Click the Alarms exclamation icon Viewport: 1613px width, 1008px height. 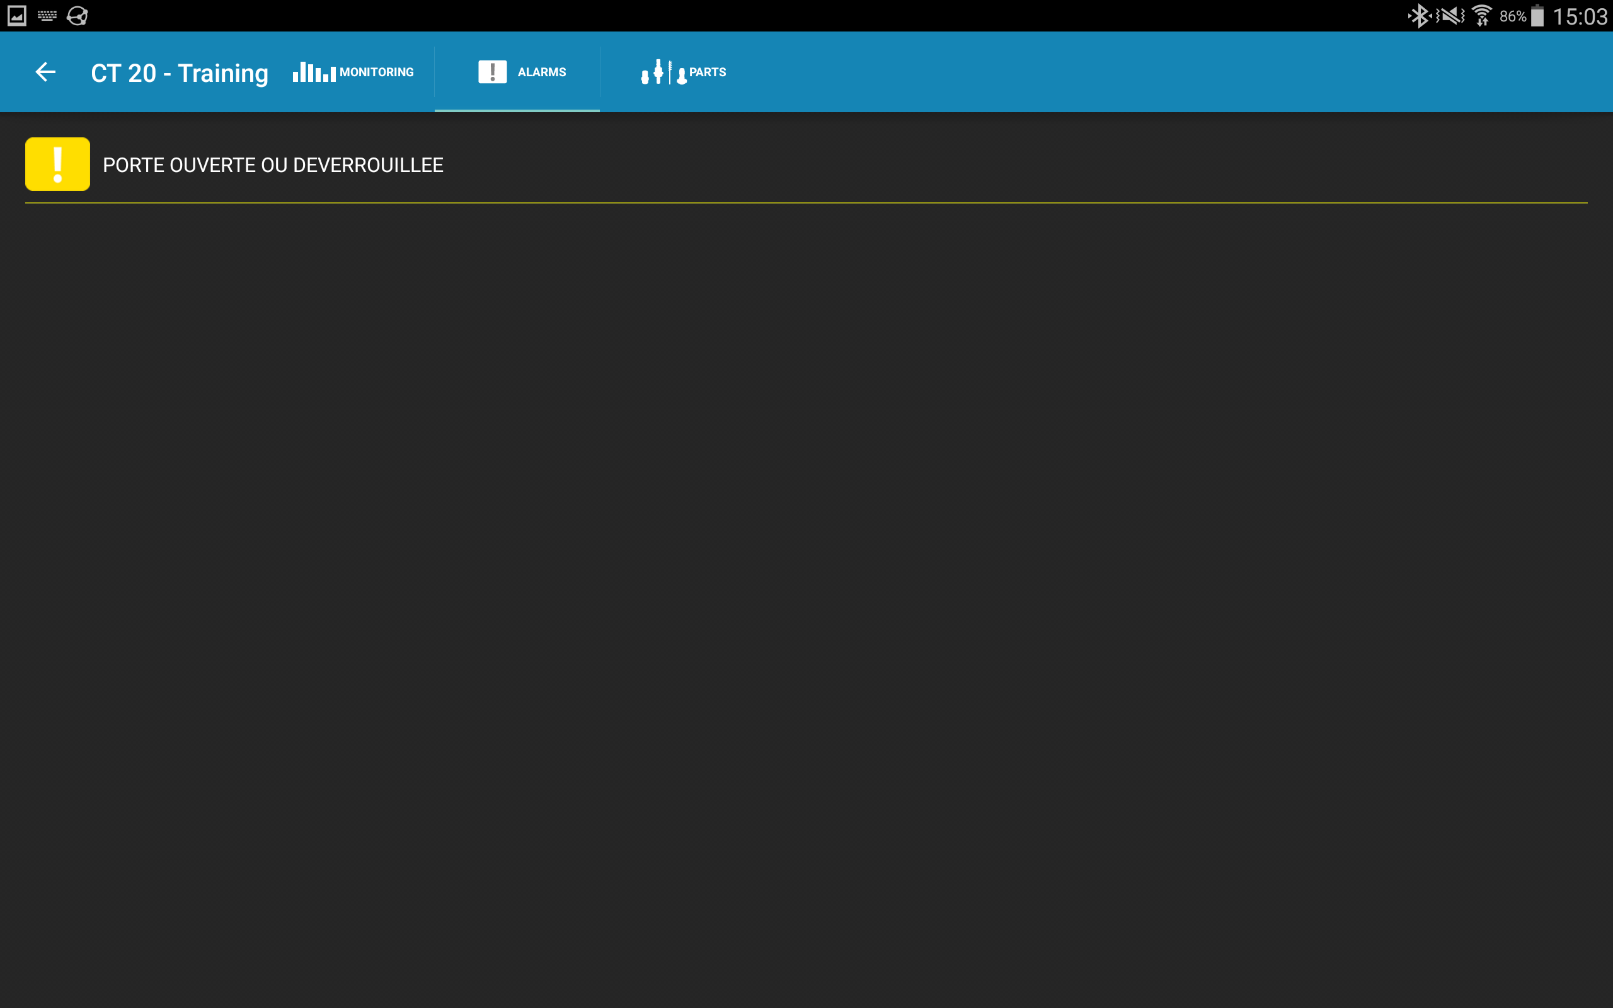pos(492,72)
